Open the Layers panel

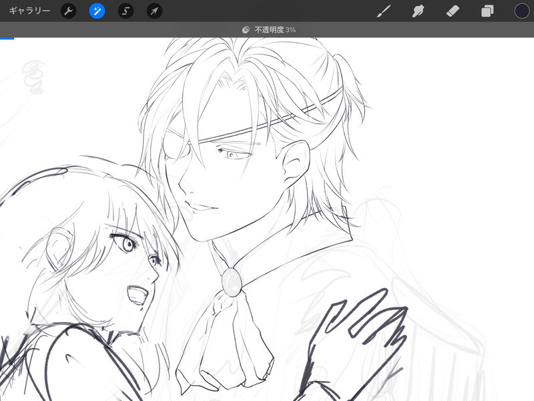tap(487, 11)
